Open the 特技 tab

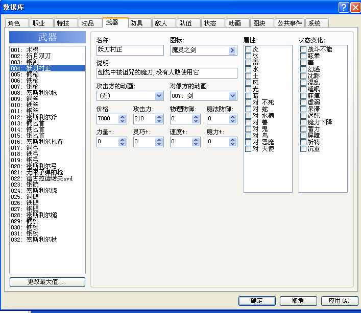pos(66,23)
